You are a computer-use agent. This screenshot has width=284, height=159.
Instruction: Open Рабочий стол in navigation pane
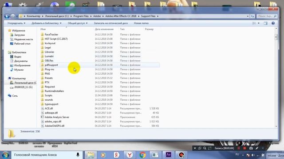tap(22, 44)
